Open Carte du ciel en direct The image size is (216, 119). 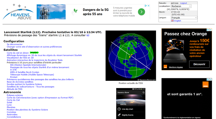pos(18,53)
